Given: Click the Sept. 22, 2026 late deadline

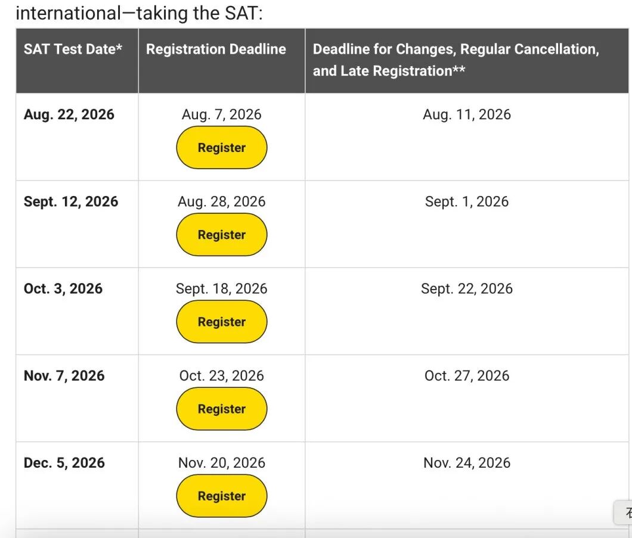Looking at the screenshot, I should (467, 288).
